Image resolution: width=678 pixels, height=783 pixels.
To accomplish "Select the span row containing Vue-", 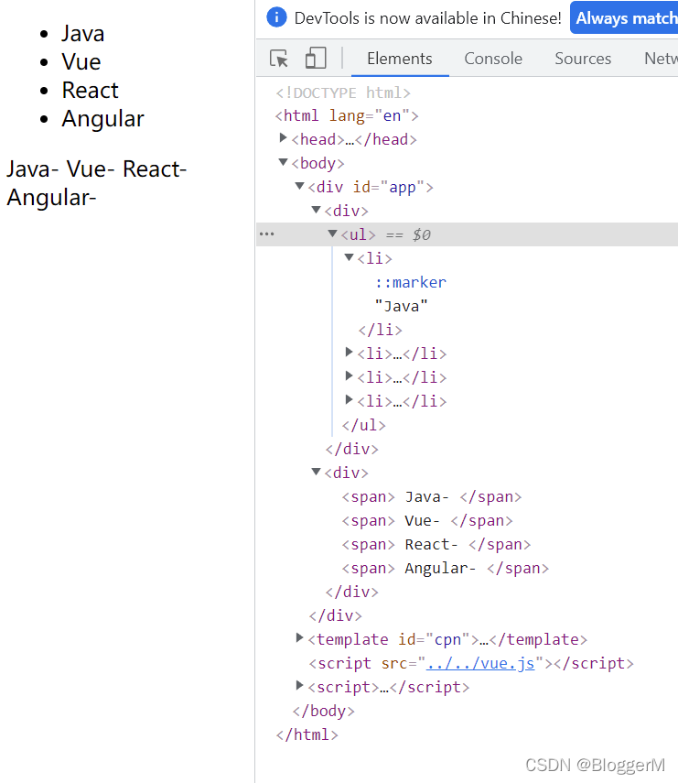I will [x=427, y=521].
